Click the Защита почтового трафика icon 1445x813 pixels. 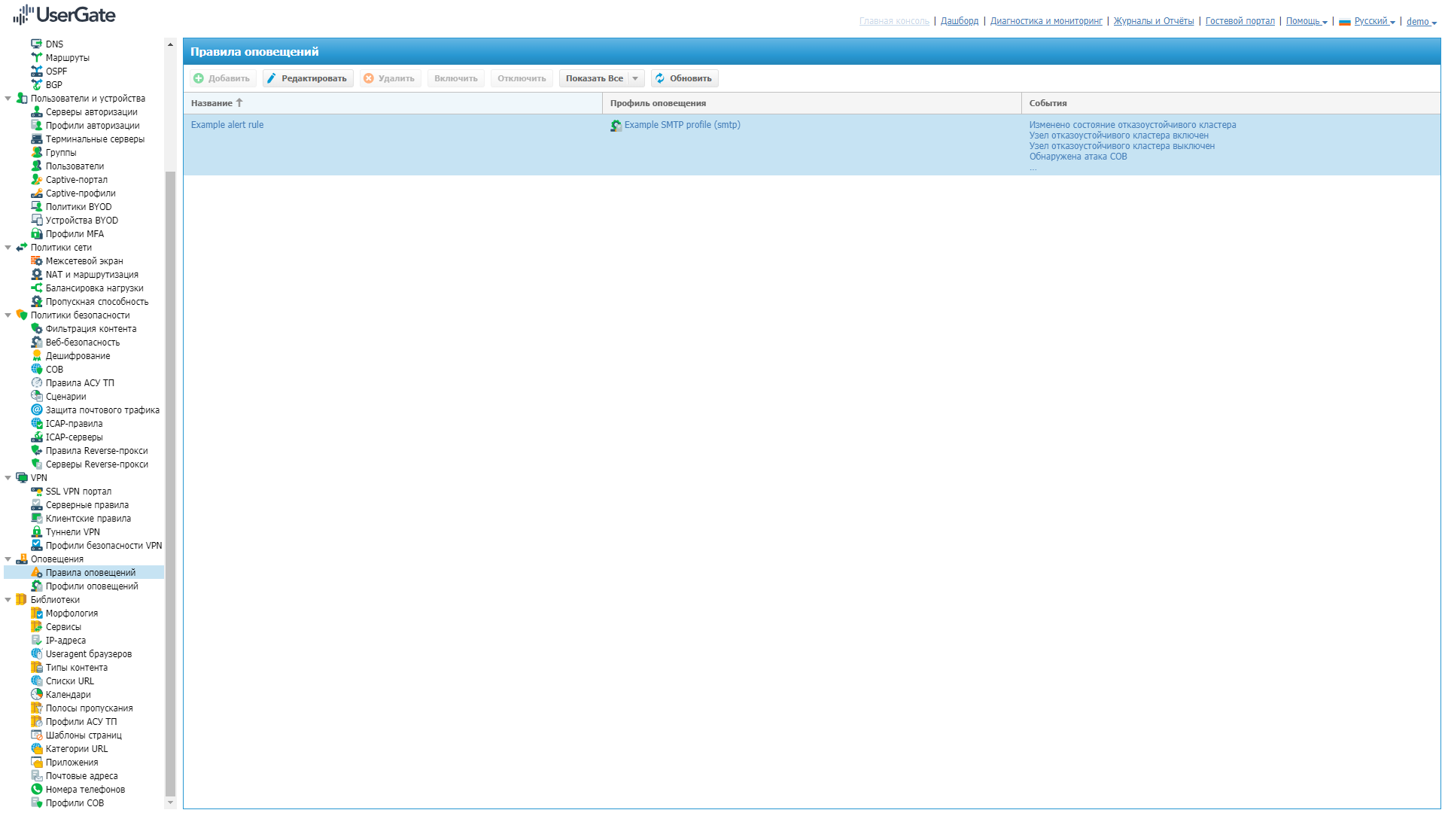tap(36, 410)
